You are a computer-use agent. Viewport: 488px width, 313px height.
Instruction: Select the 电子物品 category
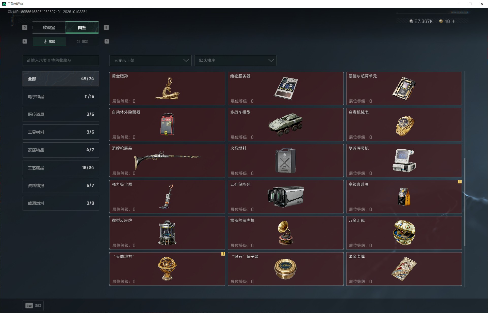tap(61, 97)
